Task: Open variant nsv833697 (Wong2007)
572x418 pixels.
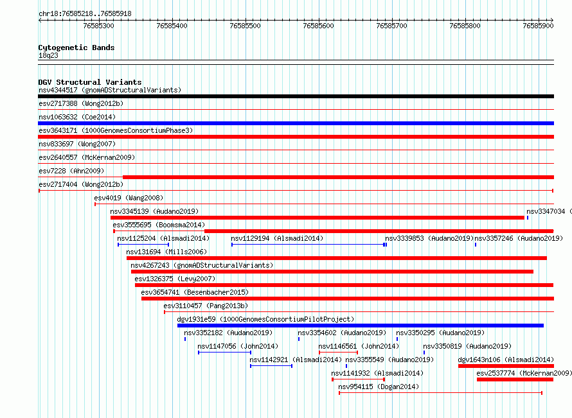Action: pyautogui.click(x=77, y=144)
